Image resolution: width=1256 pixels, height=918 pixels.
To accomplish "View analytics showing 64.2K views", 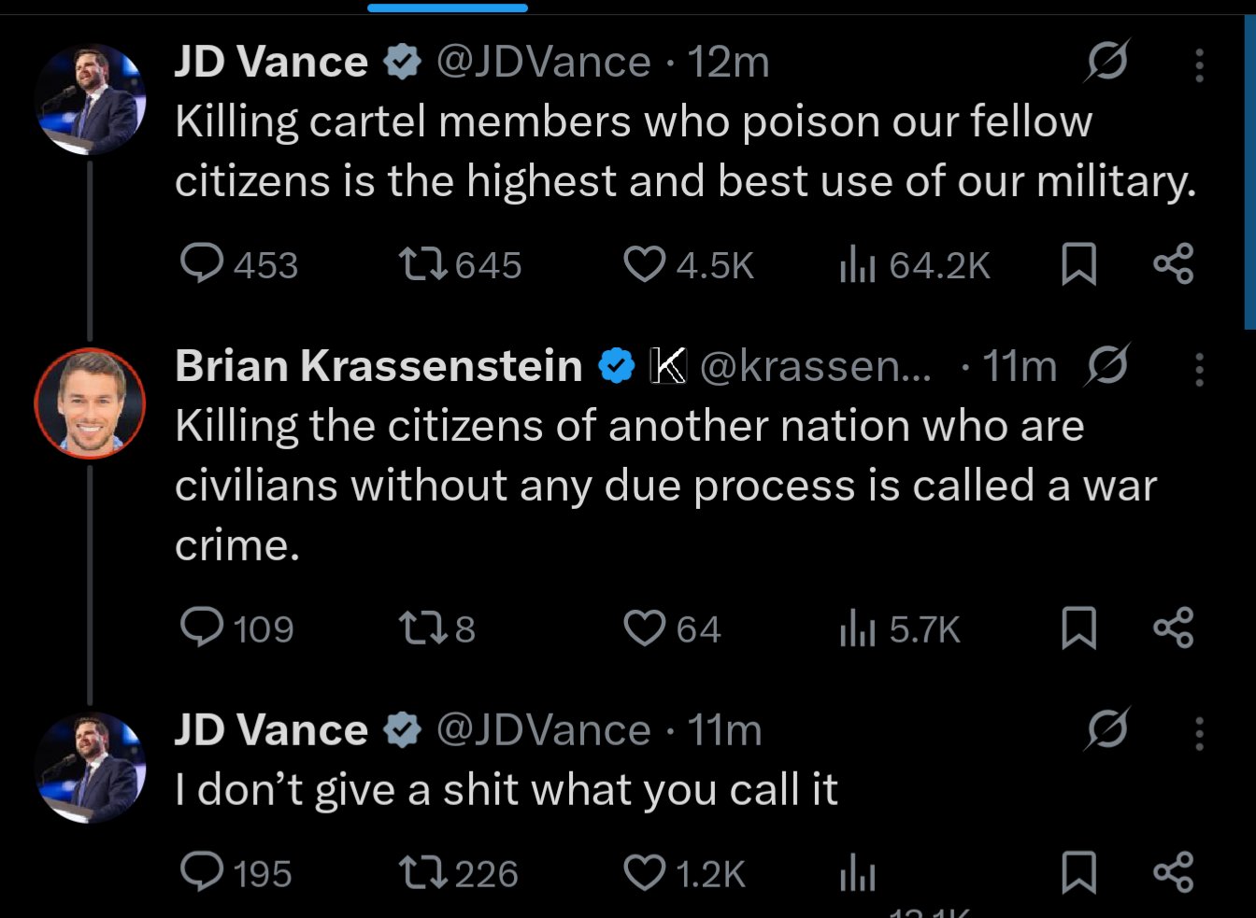I will coord(857,264).
